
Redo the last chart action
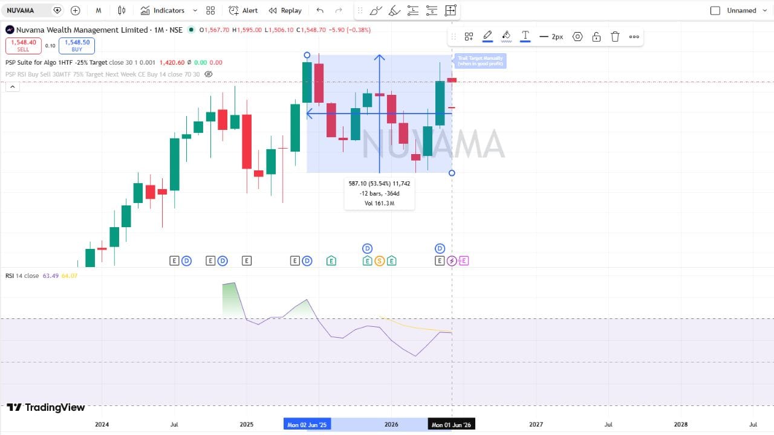[339, 10]
